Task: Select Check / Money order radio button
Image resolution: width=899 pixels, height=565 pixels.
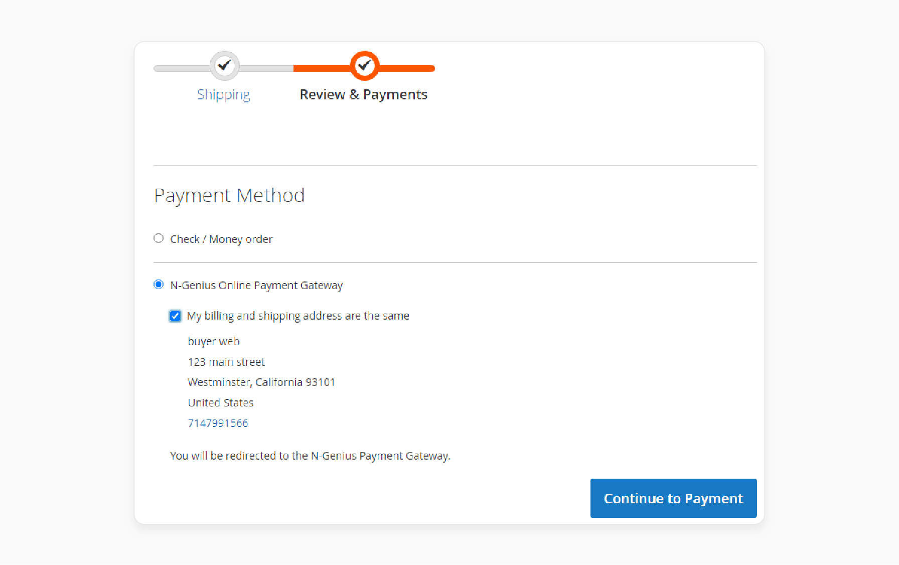Action: pos(159,238)
